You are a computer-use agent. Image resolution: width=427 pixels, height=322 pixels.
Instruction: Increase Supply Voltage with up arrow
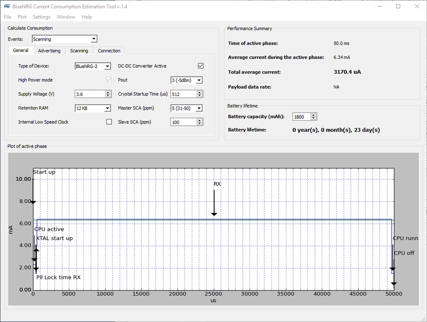(108, 93)
